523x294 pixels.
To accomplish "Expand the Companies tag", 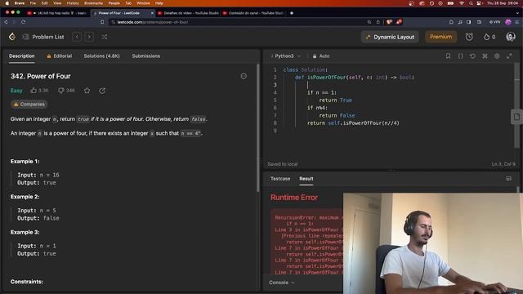I will click(x=29, y=105).
